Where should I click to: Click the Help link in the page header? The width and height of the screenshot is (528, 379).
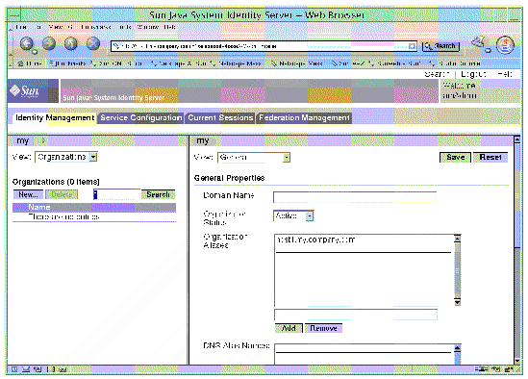pos(505,74)
